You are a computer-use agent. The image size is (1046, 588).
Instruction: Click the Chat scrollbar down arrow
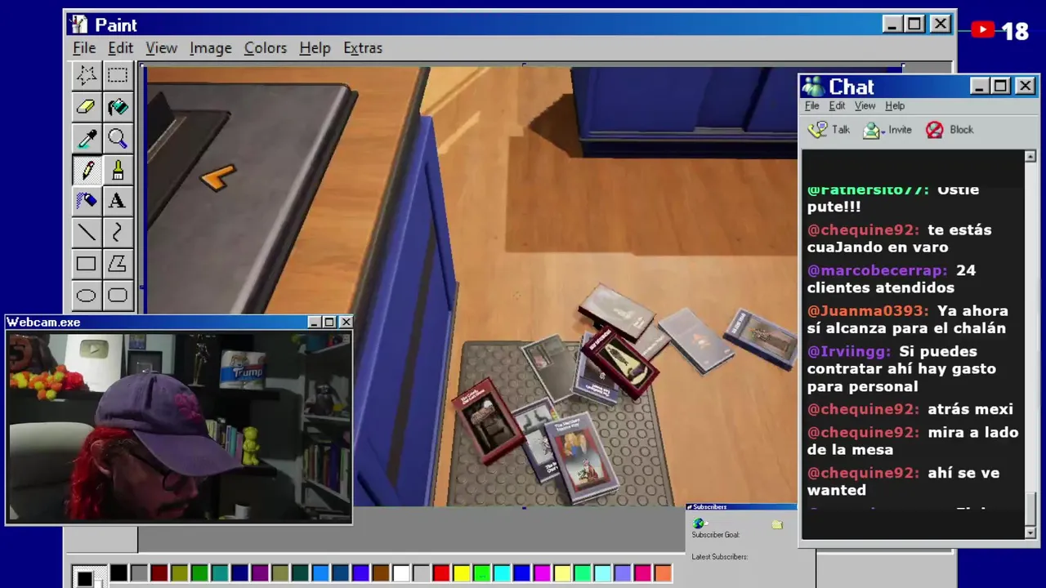tap(1030, 532)
